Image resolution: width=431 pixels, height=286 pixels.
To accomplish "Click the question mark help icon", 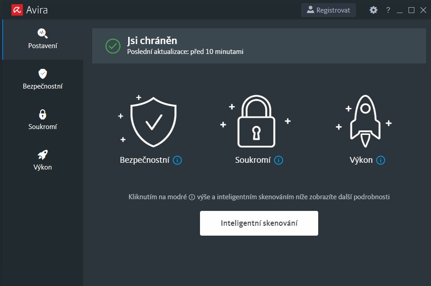I will (388, 10).
